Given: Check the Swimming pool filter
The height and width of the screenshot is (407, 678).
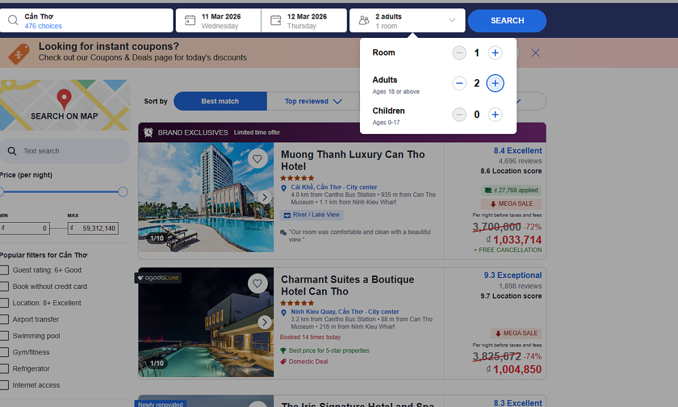Looking at the screenshot, I should [x=5, y=336].
